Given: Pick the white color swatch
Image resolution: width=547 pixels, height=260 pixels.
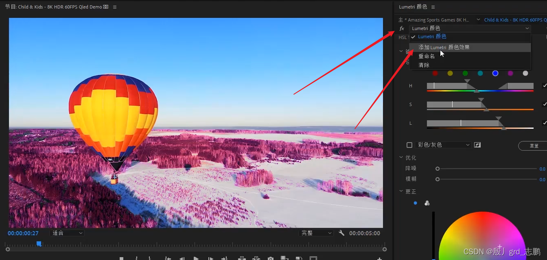Looking at the screenshot, I should point(525,73).
